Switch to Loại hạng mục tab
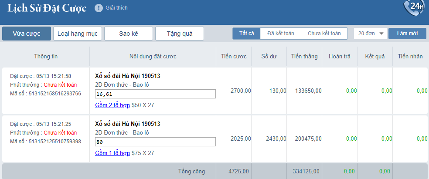429x179 pixels. pyautogui.click(x=78, y=34)
